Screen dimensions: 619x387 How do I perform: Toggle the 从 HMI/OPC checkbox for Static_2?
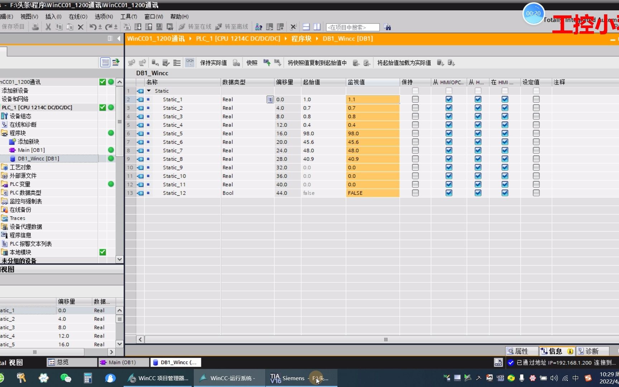pyautogui.click(x=449, y=108)
